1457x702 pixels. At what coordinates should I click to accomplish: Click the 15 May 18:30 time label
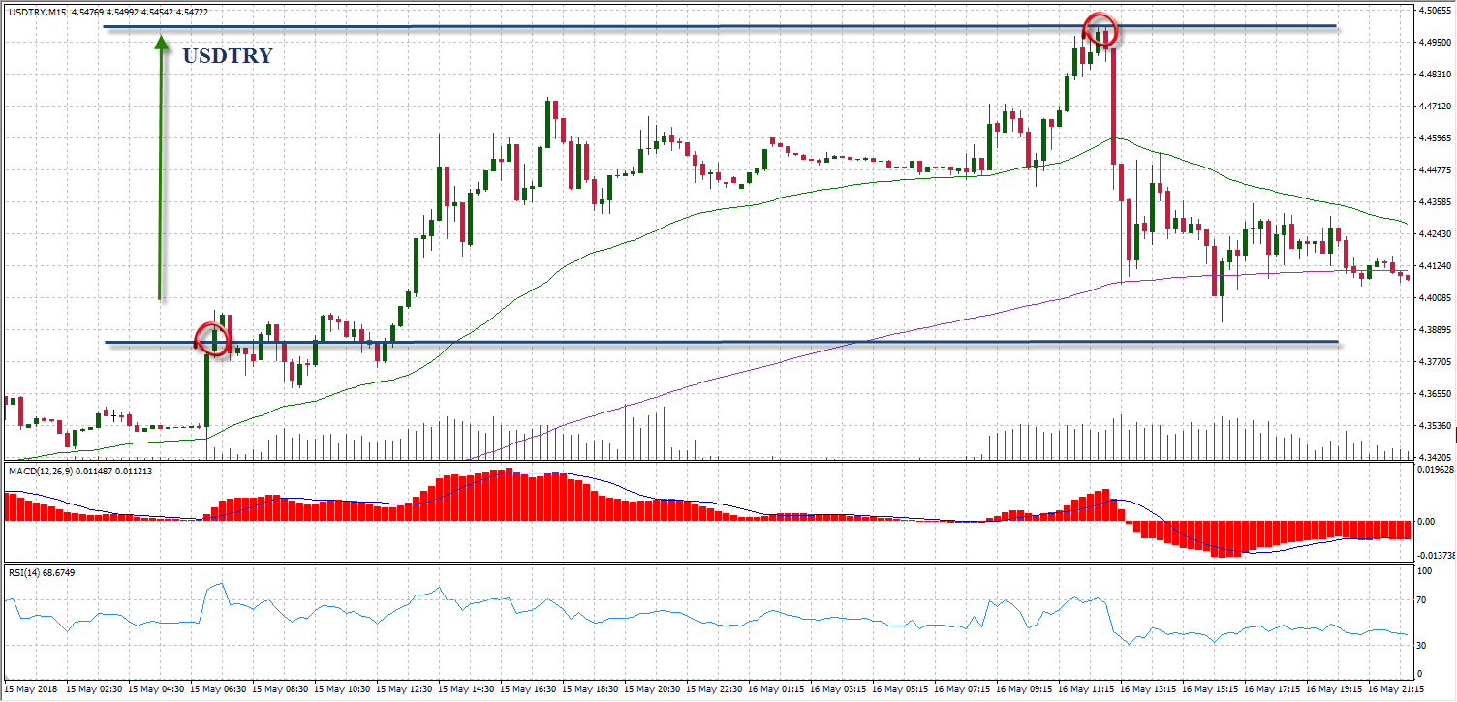pos(590,689)
